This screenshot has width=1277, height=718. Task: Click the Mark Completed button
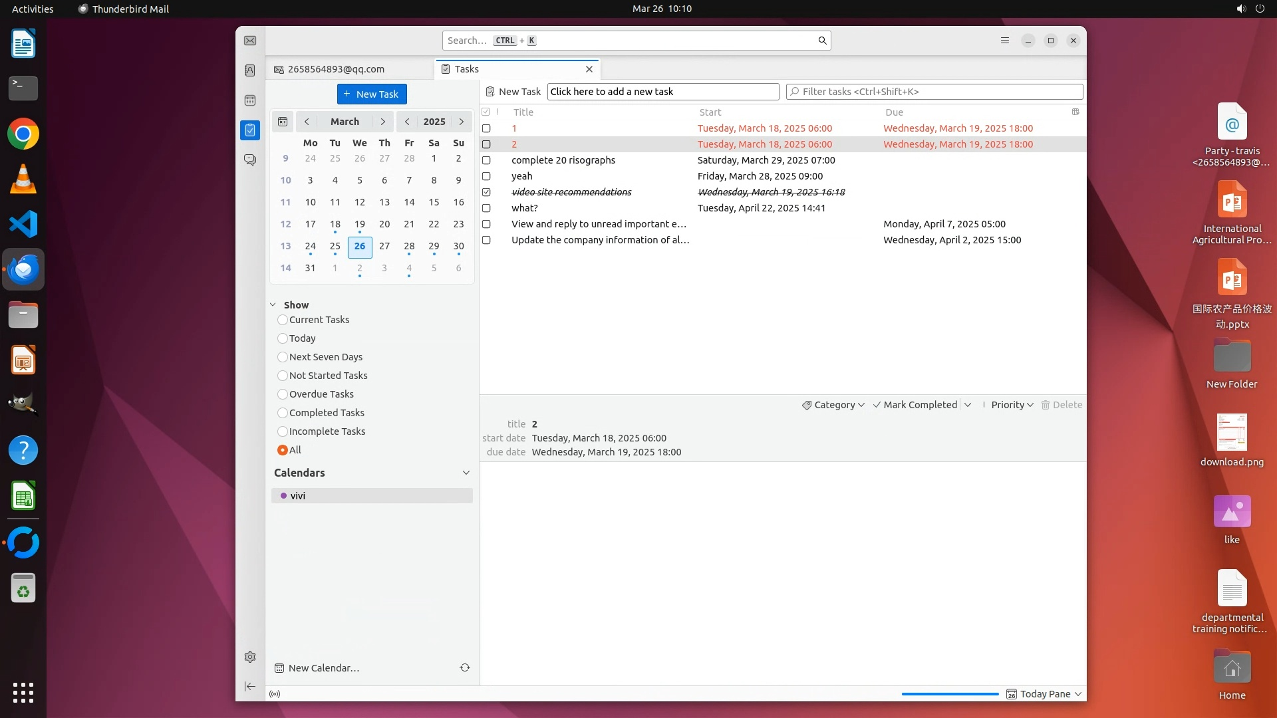[x=915, y=405]
